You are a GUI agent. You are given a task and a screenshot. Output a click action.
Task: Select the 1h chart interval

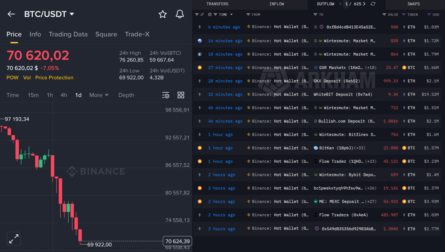click(50, 95)
